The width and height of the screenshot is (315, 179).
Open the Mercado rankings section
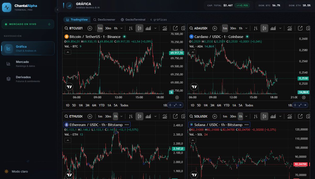point(28,64)
